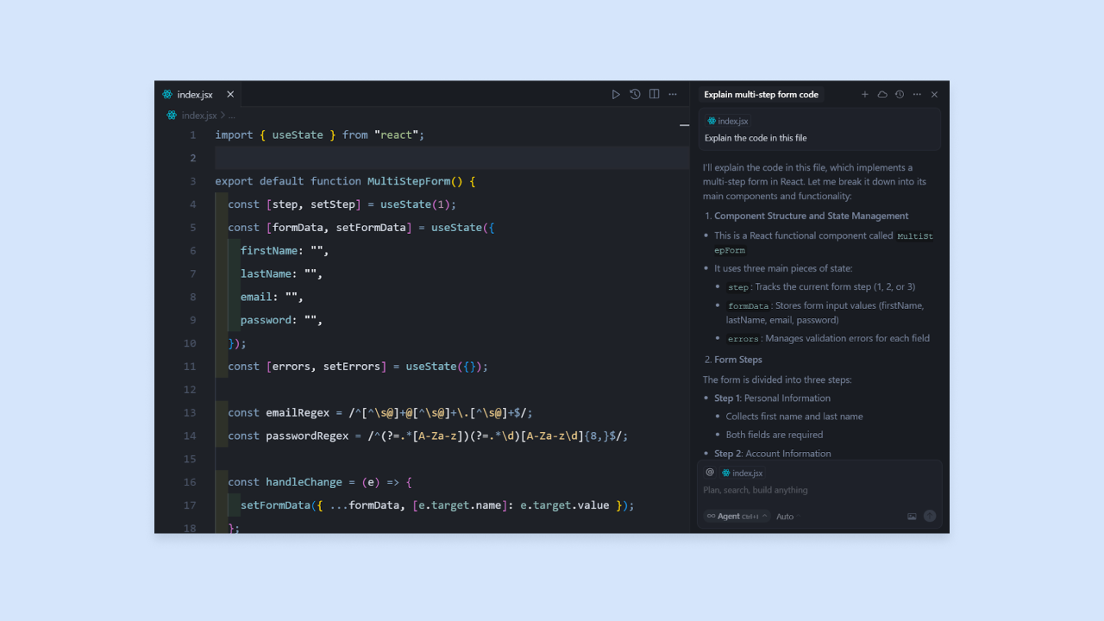Click the emailRegex variable on line 13
Screen dimensions: 1104x621
coord(298,412)
